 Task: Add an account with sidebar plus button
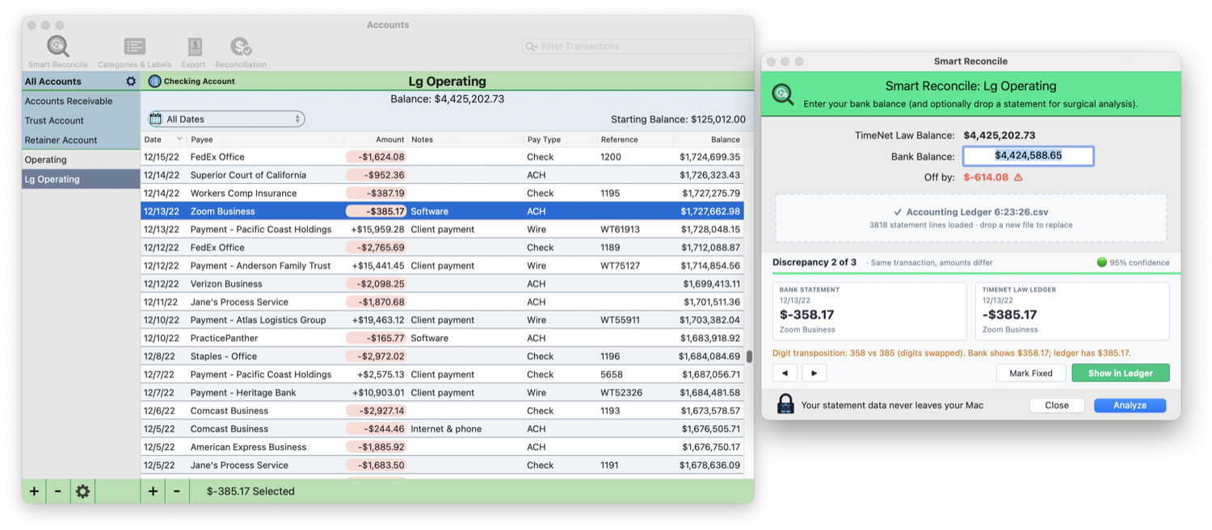tap(34, 491)
